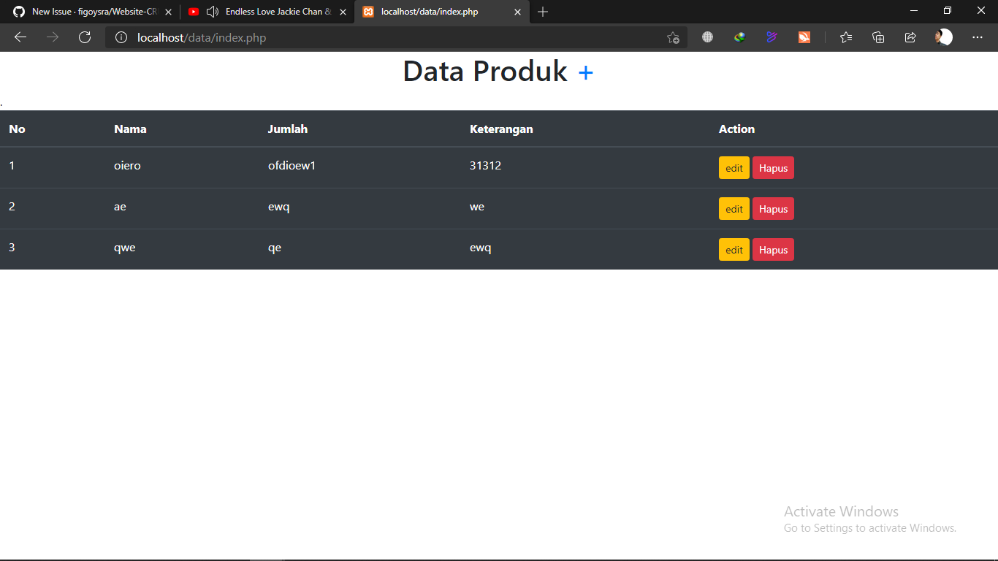Screen dimensions: 998x561
Task: Click inside the address bar
Action: click(365, 37)
